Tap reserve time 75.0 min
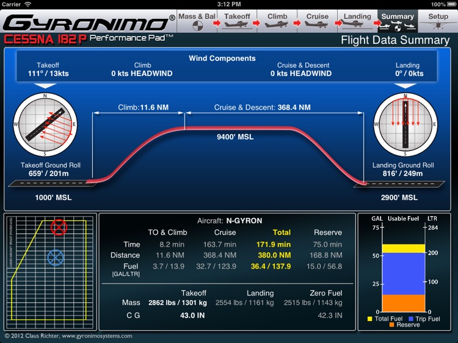458x343 pixels. 327,244
